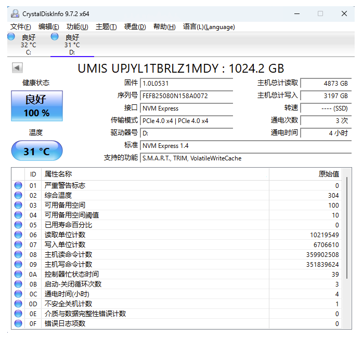Screen dimensions: 363x340
Task: Open the 编辑(E) menu
Action: coord(48,27)
